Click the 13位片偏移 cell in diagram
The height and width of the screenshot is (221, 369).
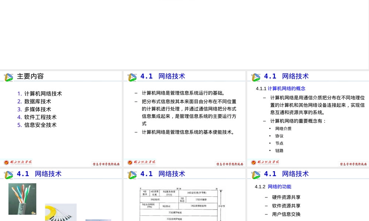[201, 199]
